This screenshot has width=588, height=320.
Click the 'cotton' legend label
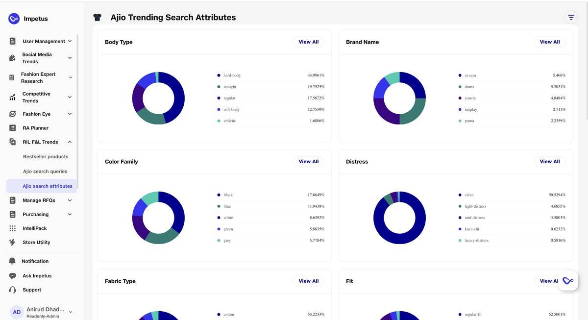pos(229,315)
